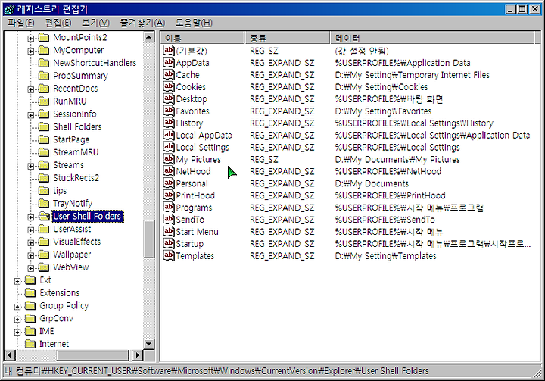Image resolution: width=545 pixels, height=381 pixels.
Task: Expand the User Shell Folders key
Action: pos(30,217)
